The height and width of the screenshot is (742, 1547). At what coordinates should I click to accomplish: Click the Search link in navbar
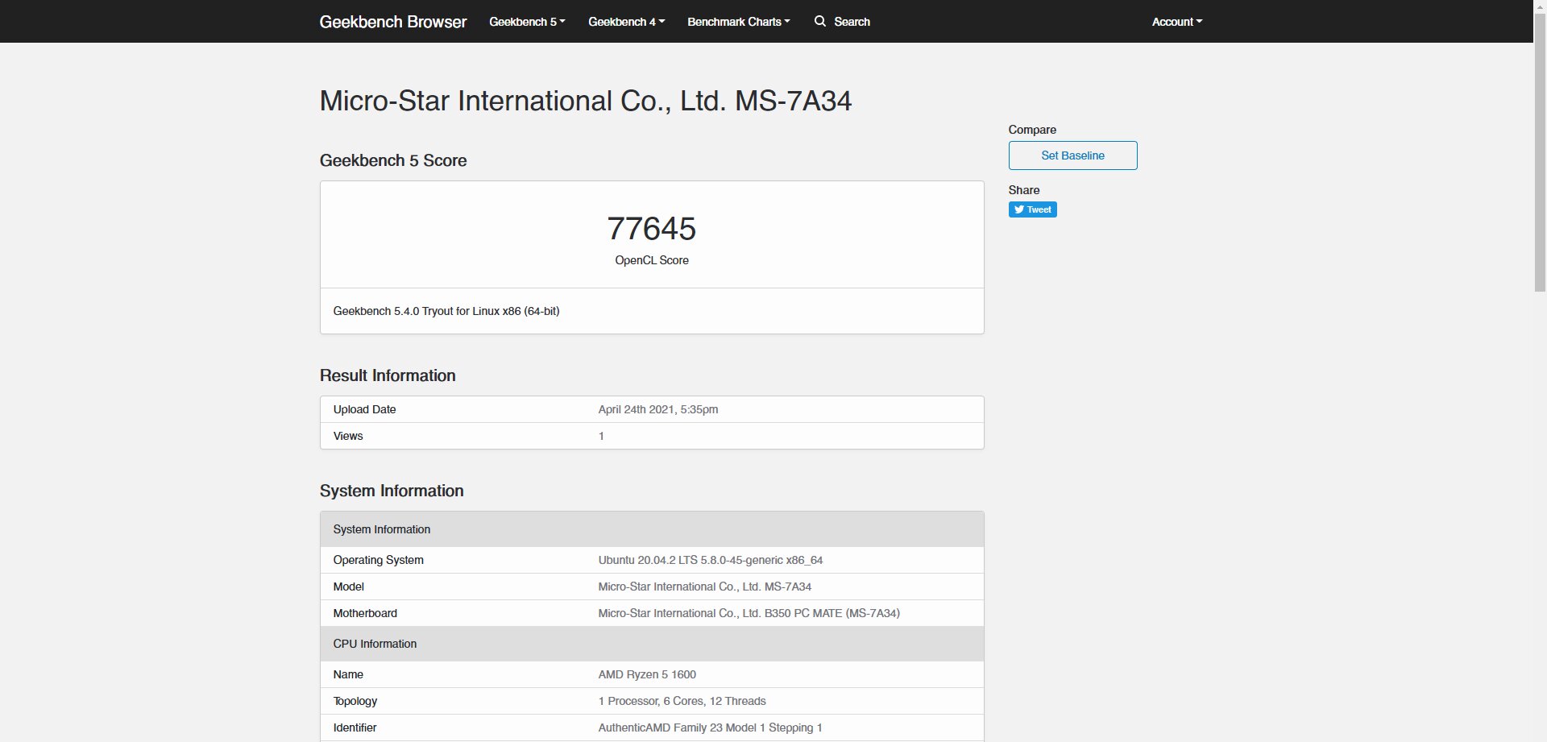[x=852, y=22]
